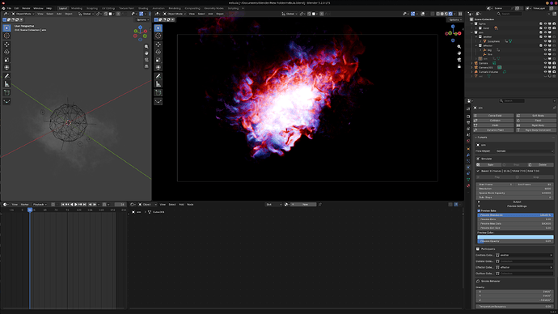
Task: Hide the Icosphere object in outliner
Action: click(545, 41)
